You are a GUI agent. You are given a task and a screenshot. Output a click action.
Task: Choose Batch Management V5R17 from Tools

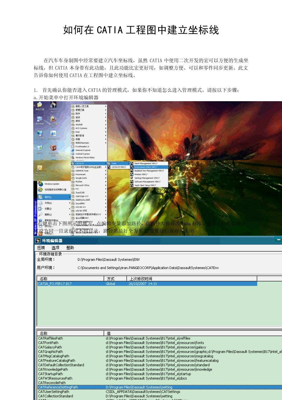click(149, 163)
